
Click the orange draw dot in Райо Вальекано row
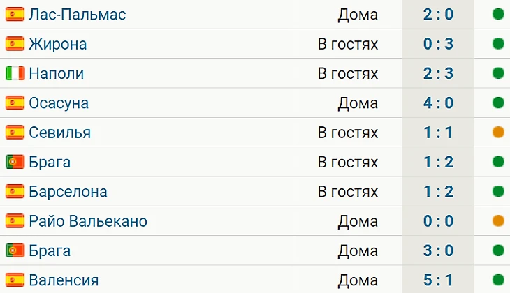(498, 221)
